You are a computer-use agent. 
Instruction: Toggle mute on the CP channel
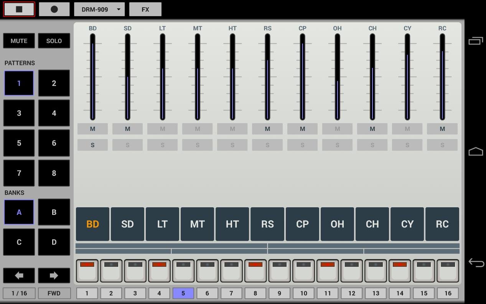coord(302,129)
